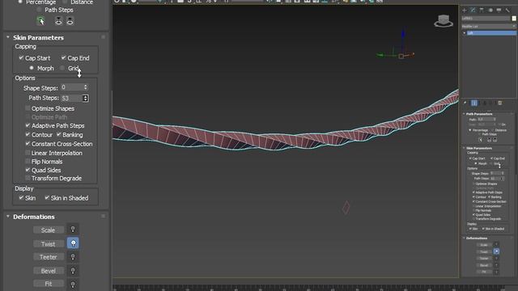Toggle Adaptive Path Steps checkbox in magnified panel
518x291 pixels.
click(x=28, y=125)
